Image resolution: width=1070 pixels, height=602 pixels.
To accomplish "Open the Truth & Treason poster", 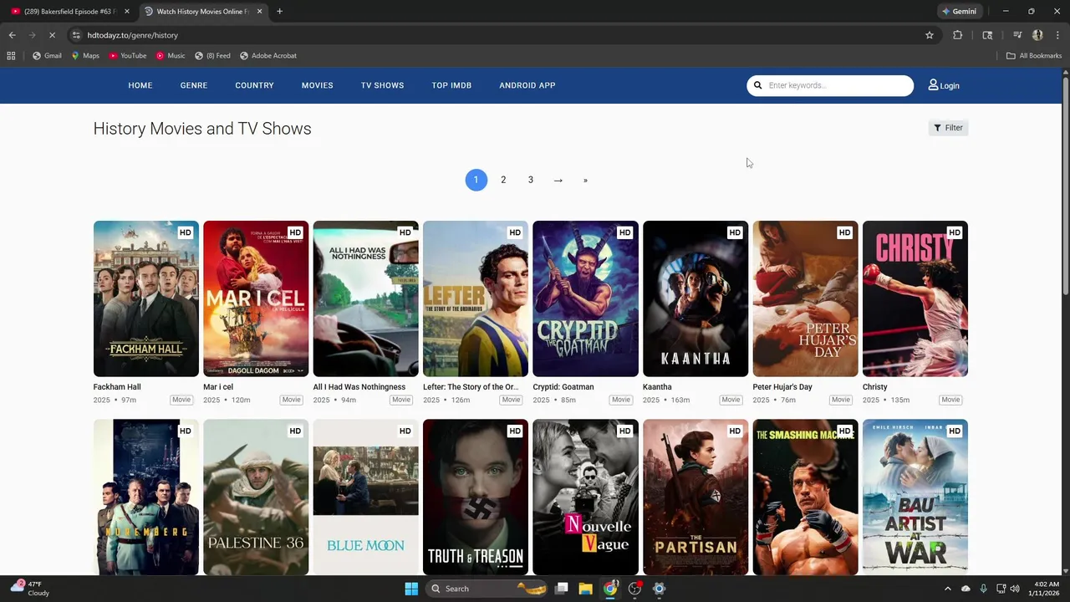I will click(x=476, y=497).
